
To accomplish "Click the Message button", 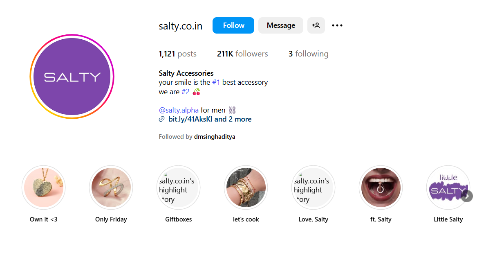I will tap(281, 25).
